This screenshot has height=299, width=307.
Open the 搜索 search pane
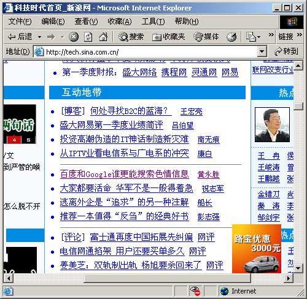click(x=131, y=37)
